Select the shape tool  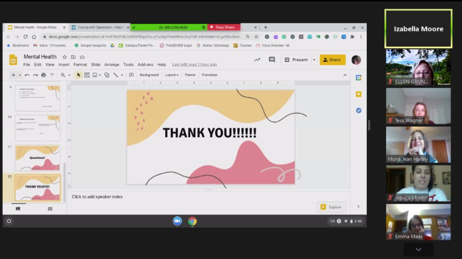pos(107,75)
